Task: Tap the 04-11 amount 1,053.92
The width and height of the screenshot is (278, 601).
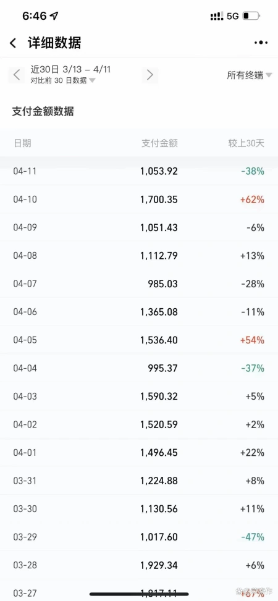Action: pyautogui.click(x=159, y=171)
